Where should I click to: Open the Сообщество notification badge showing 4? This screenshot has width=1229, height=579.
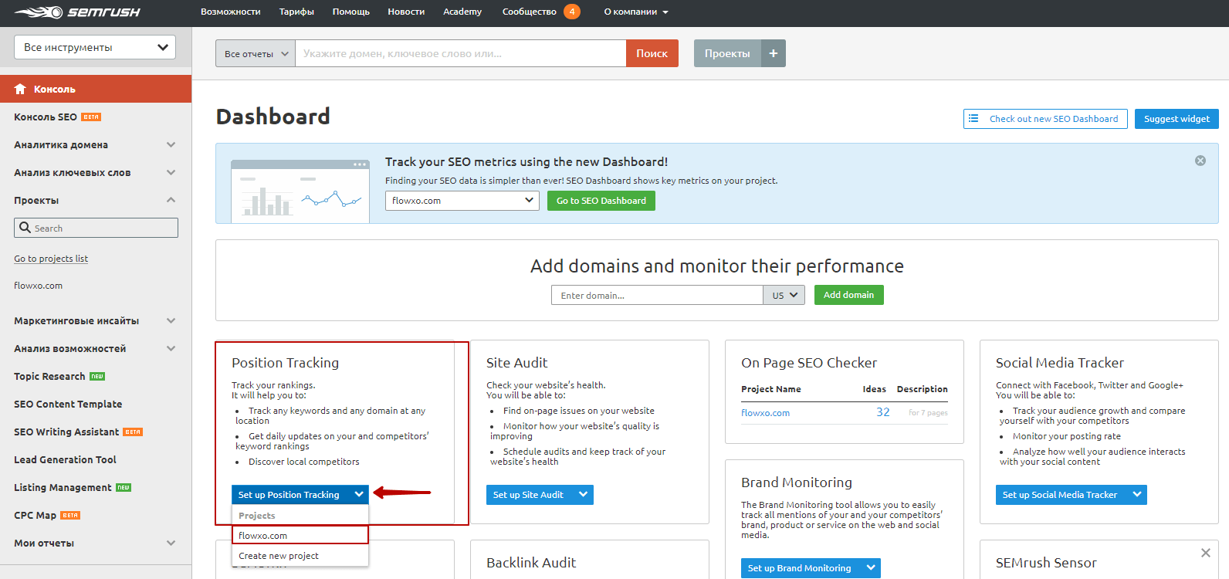pos(572,12)
